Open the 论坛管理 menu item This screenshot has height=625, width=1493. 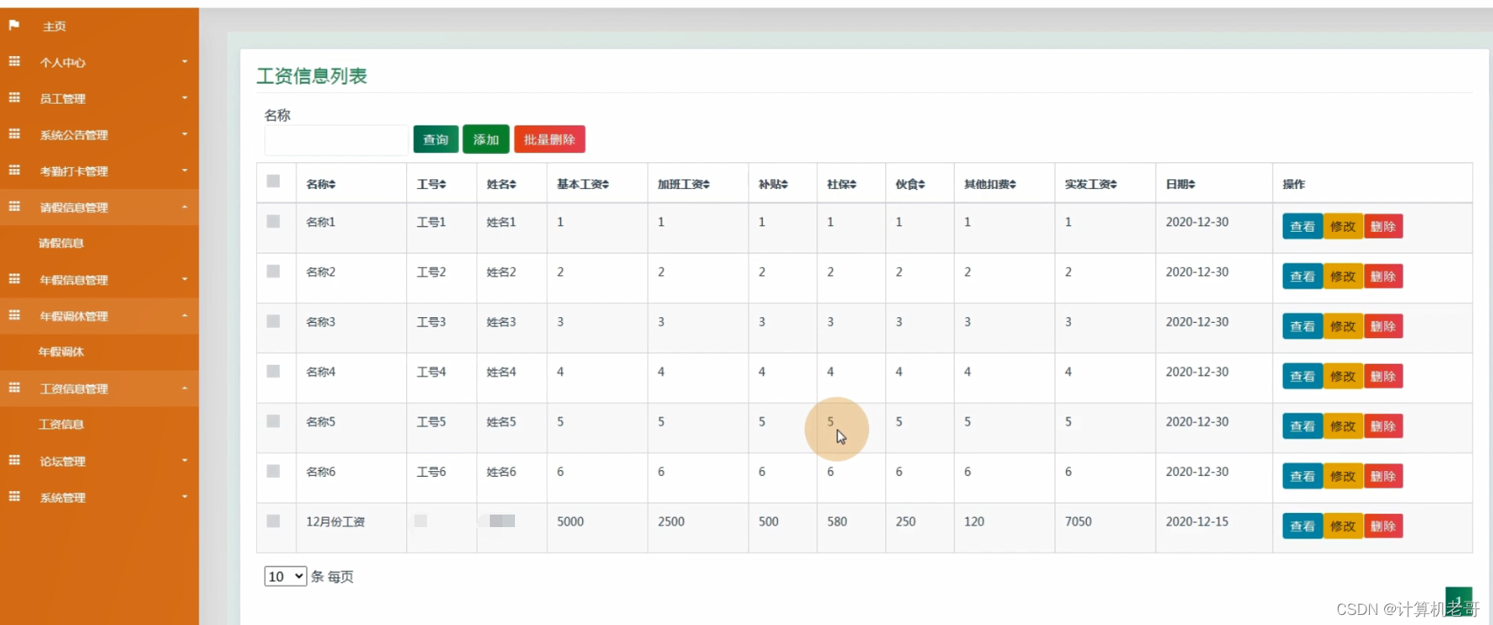tap(63, 461)
